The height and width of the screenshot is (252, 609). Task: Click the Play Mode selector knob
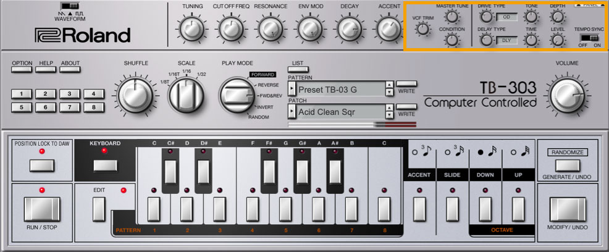coord(237,95)
